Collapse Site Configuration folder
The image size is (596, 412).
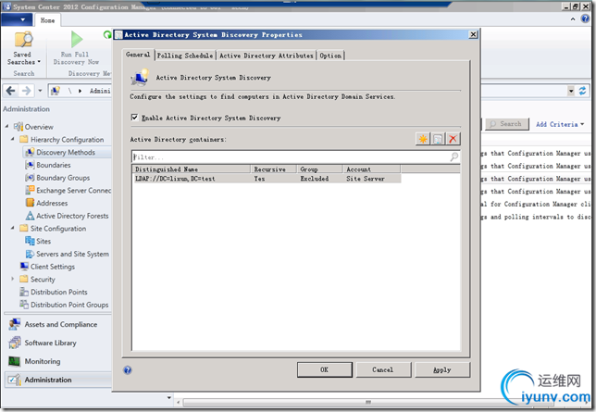13,228
